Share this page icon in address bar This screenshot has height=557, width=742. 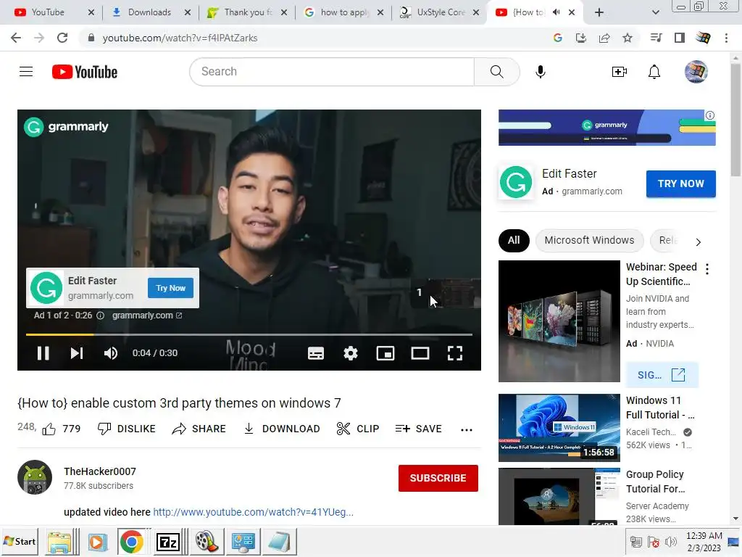coord(604,38)
